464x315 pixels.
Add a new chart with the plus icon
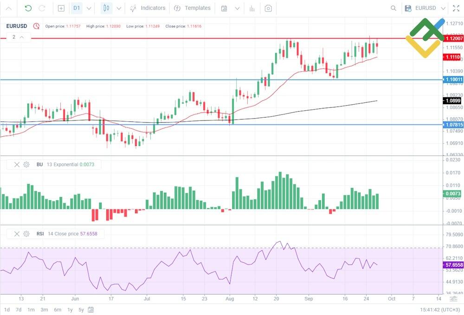coord(61,8)
